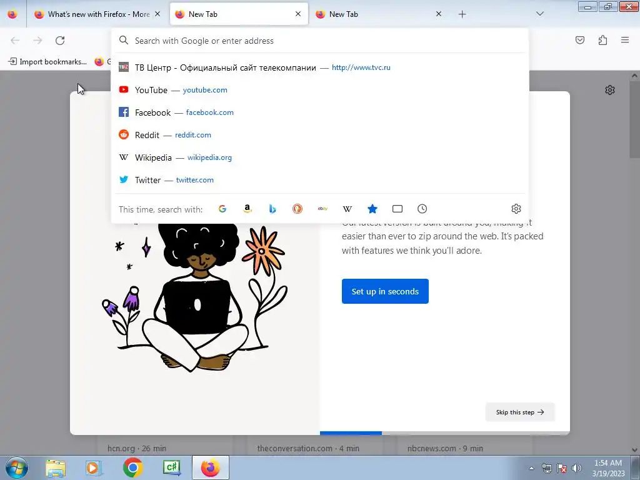Search this time with DuckDuckGo icon
Viewport: 640px width, 480px height.
[297, 209]
